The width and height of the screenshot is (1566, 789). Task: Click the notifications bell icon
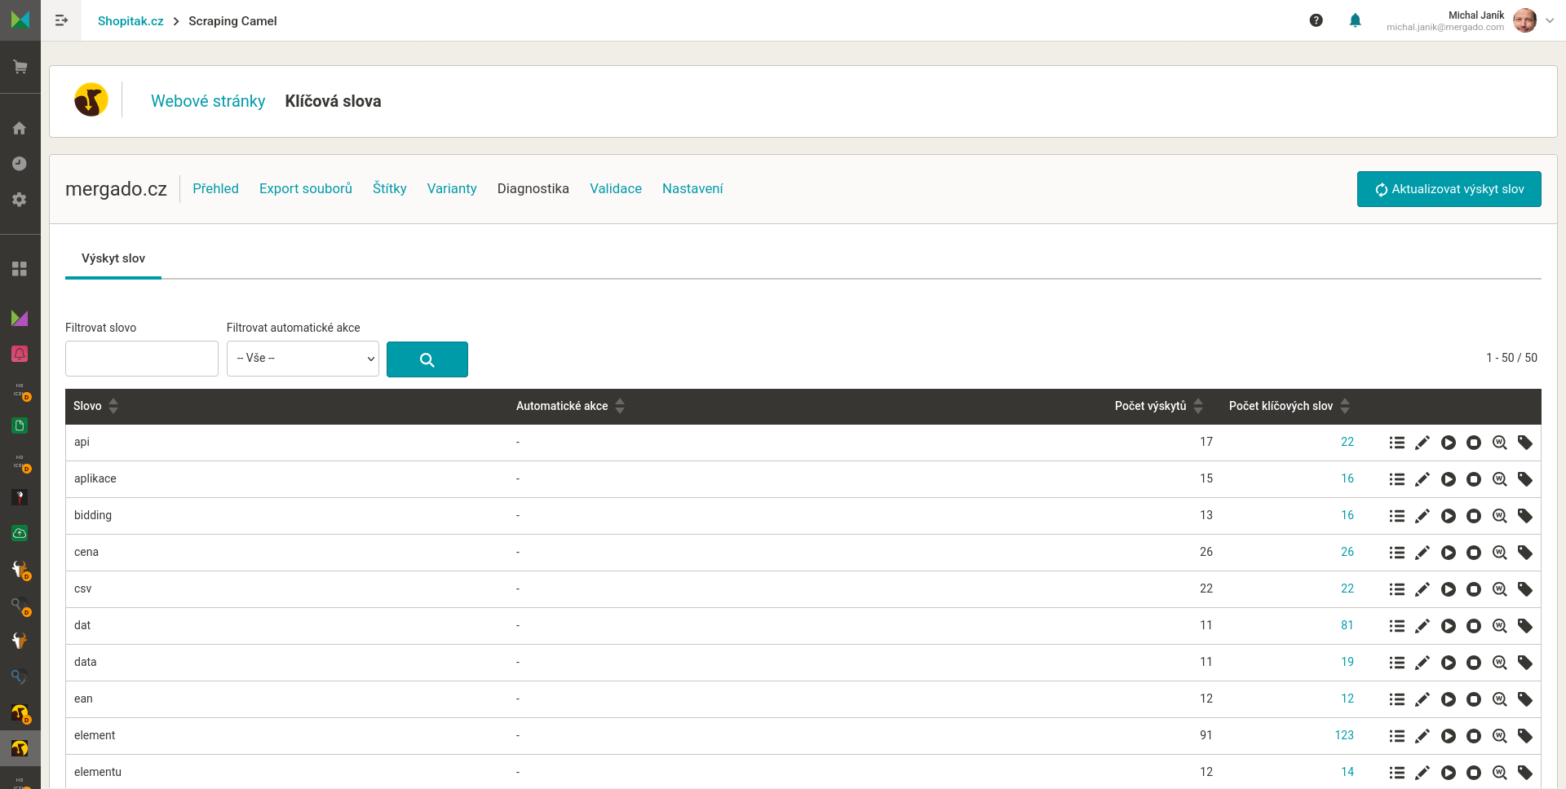coord(1355,21)
